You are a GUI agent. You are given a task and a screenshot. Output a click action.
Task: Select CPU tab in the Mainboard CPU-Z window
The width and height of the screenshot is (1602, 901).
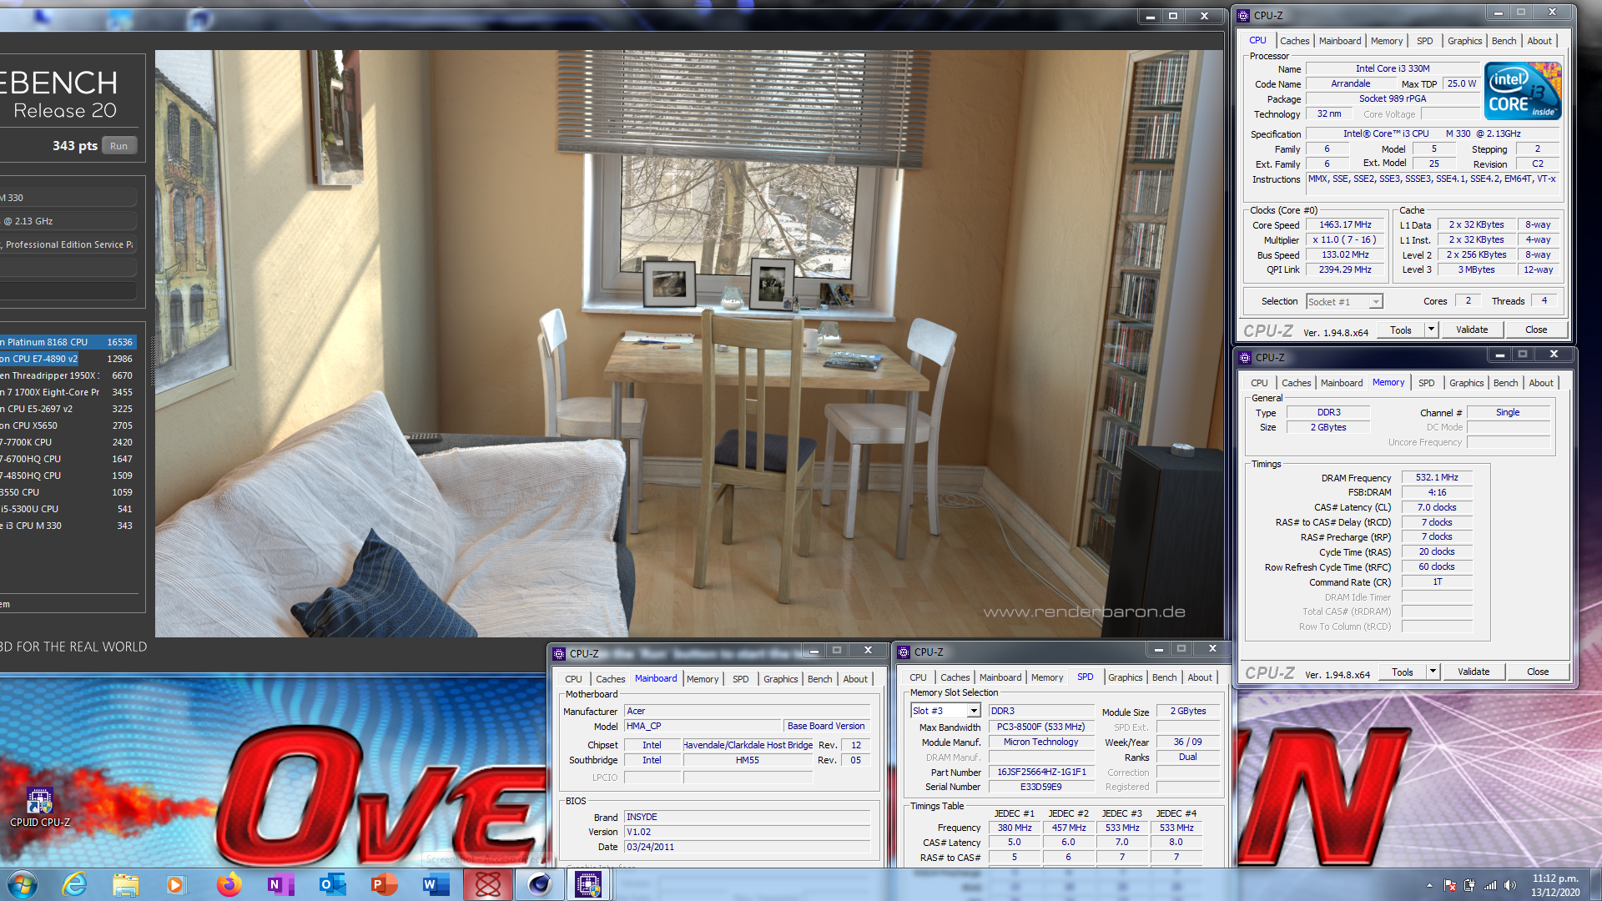573,679
